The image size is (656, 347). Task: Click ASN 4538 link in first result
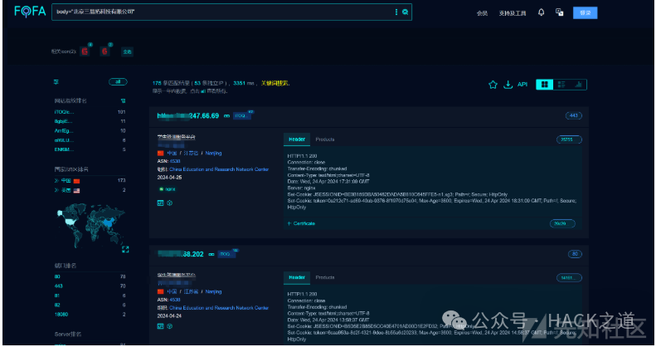pyautogui.click(x=175, y=161)
